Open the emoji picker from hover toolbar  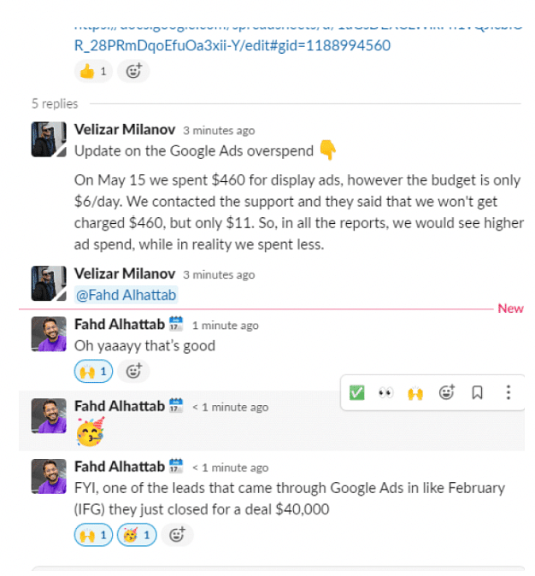(x=446, y=392)
